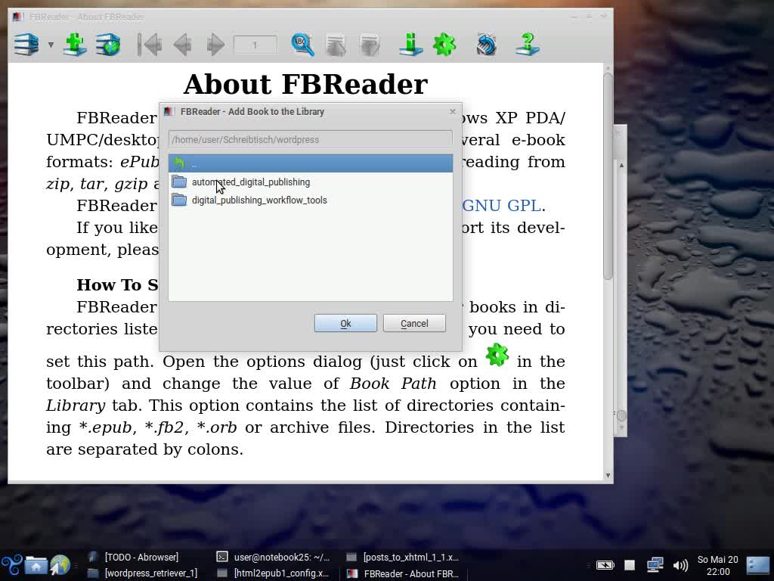The image size is (774, 581).
Task: Launch the web browser globe icon in taskbar
Action: [x=60, y=565]
